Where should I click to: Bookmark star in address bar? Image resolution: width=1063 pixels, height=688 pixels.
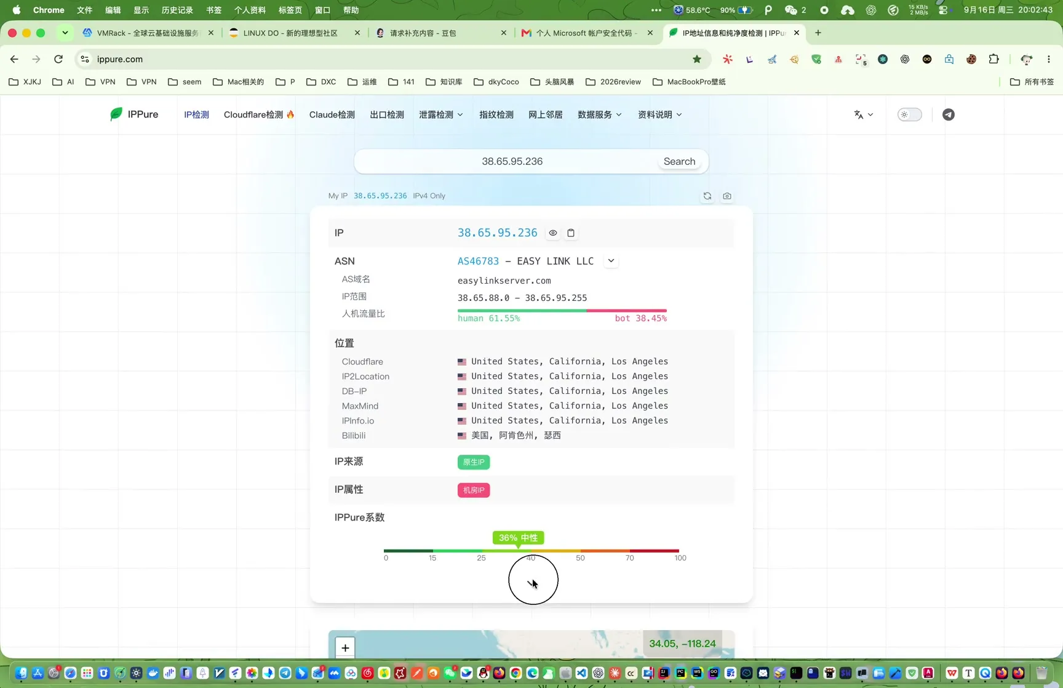click(x=697, y=59)
